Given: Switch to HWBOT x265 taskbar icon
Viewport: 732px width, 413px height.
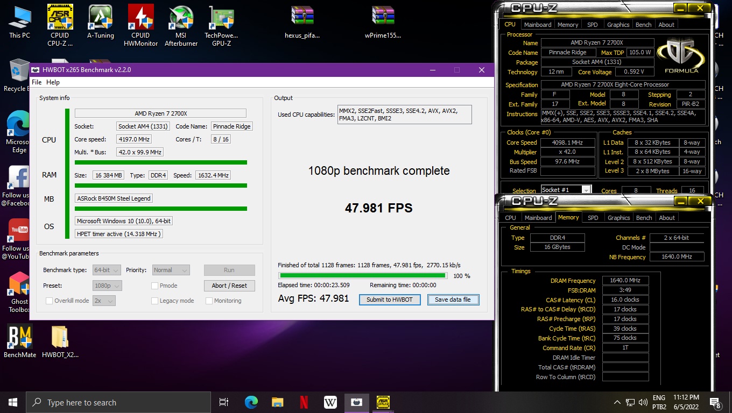Looking at the screenshot, I should point(356,402).
